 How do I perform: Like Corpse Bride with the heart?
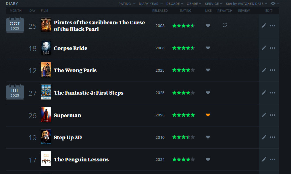[x=208, y=48]
